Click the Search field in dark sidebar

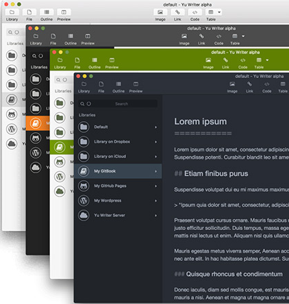(118, 104)
